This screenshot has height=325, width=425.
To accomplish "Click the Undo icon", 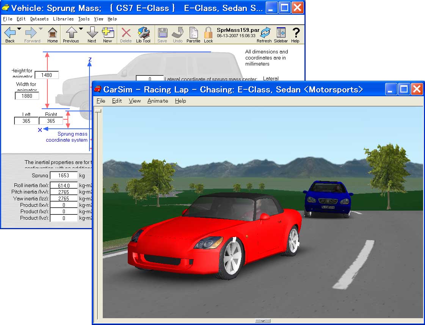I will (178, 33).
